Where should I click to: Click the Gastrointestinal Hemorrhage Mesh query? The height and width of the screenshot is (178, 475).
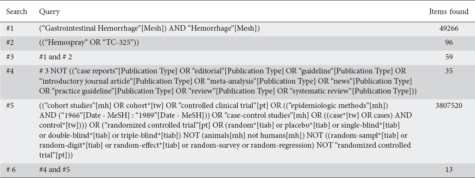pos(150,28)
